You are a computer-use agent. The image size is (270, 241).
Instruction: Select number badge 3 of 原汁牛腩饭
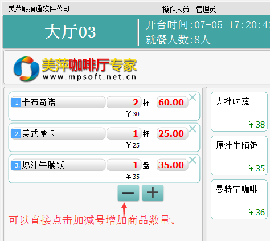[x=16, y=165]
